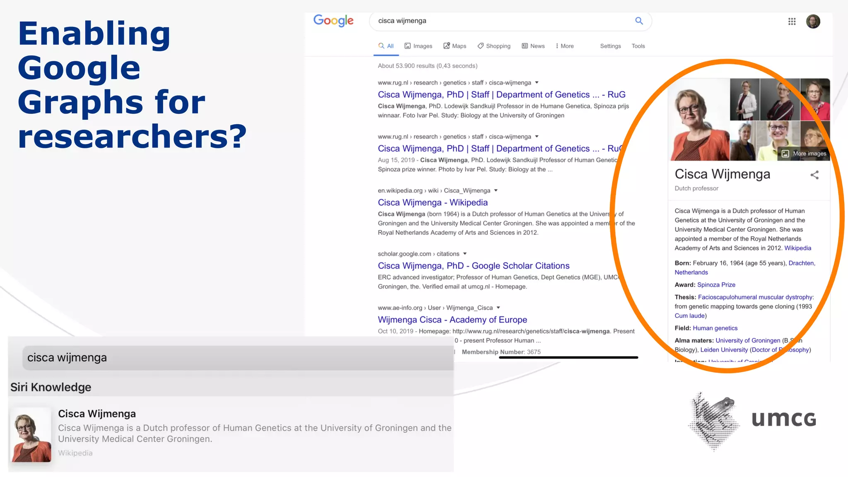Switch to the News tab
Image resolution: width=848 pixels, height=477 pixels.
point(533,46)
